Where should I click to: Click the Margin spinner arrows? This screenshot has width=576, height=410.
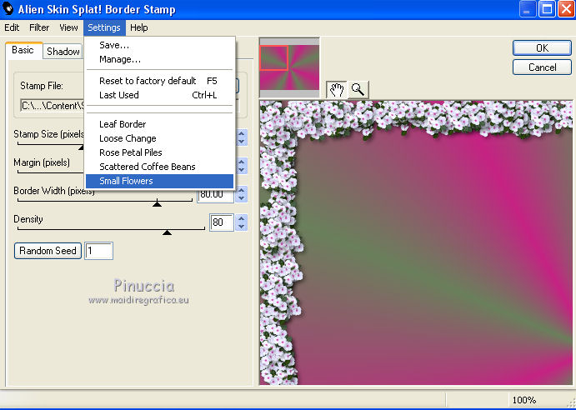pos(242,166)
